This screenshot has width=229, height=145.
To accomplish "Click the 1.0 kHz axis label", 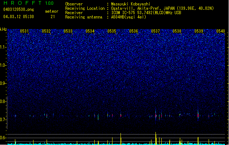I will coord(3,65).
